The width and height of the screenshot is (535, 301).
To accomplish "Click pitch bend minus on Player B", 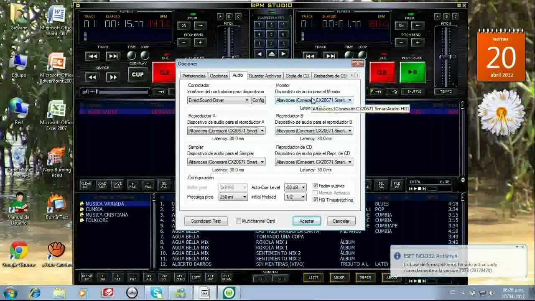I will click(401, 43).
